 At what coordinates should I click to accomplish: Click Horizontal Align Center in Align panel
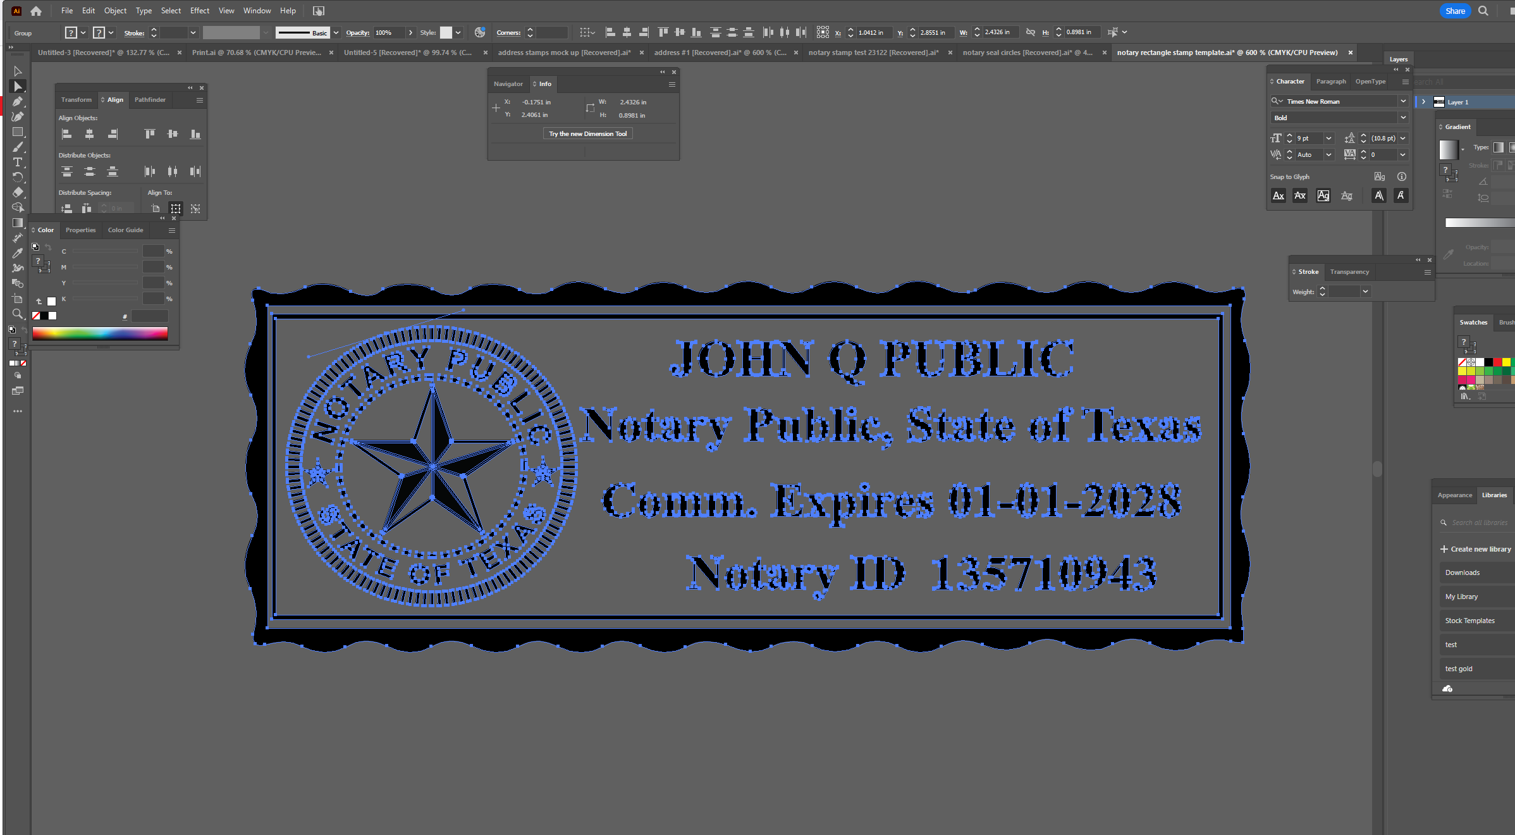pyautogui.click(x=89, y=134)
